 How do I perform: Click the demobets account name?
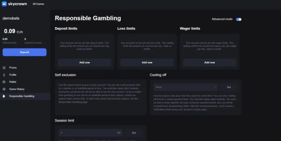click(11, 18)
